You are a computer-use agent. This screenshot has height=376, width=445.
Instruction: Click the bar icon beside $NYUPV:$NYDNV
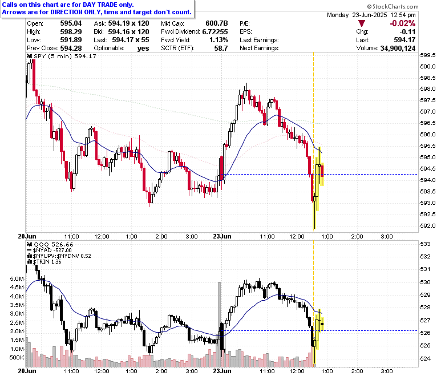point(30,256)
